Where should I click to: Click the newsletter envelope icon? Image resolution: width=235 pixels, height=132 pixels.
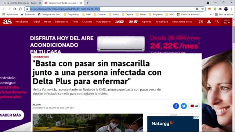coord(200,22)
